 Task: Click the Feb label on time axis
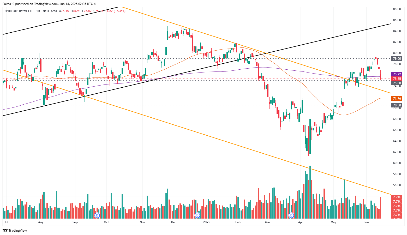238,222
